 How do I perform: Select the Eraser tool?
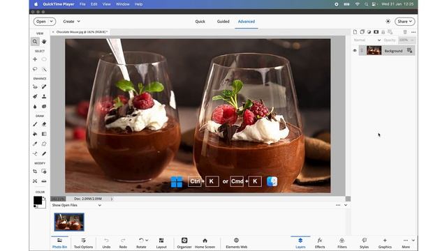tap(44, 124)
